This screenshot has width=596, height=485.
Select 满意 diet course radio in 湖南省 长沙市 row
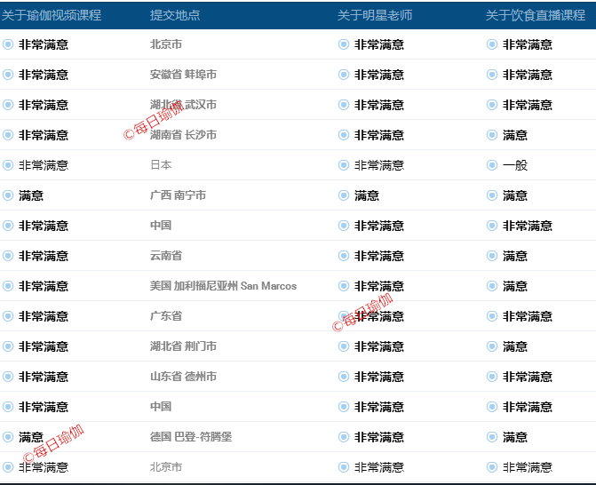coord(492,135)
